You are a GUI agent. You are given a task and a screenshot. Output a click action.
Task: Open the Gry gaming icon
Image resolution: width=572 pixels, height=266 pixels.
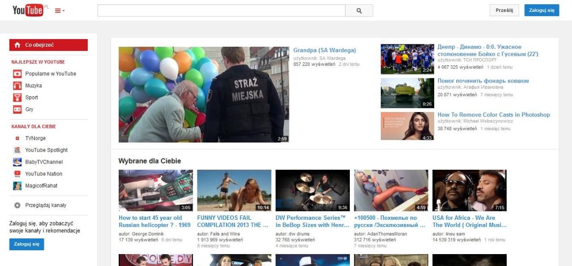(17, 110)
